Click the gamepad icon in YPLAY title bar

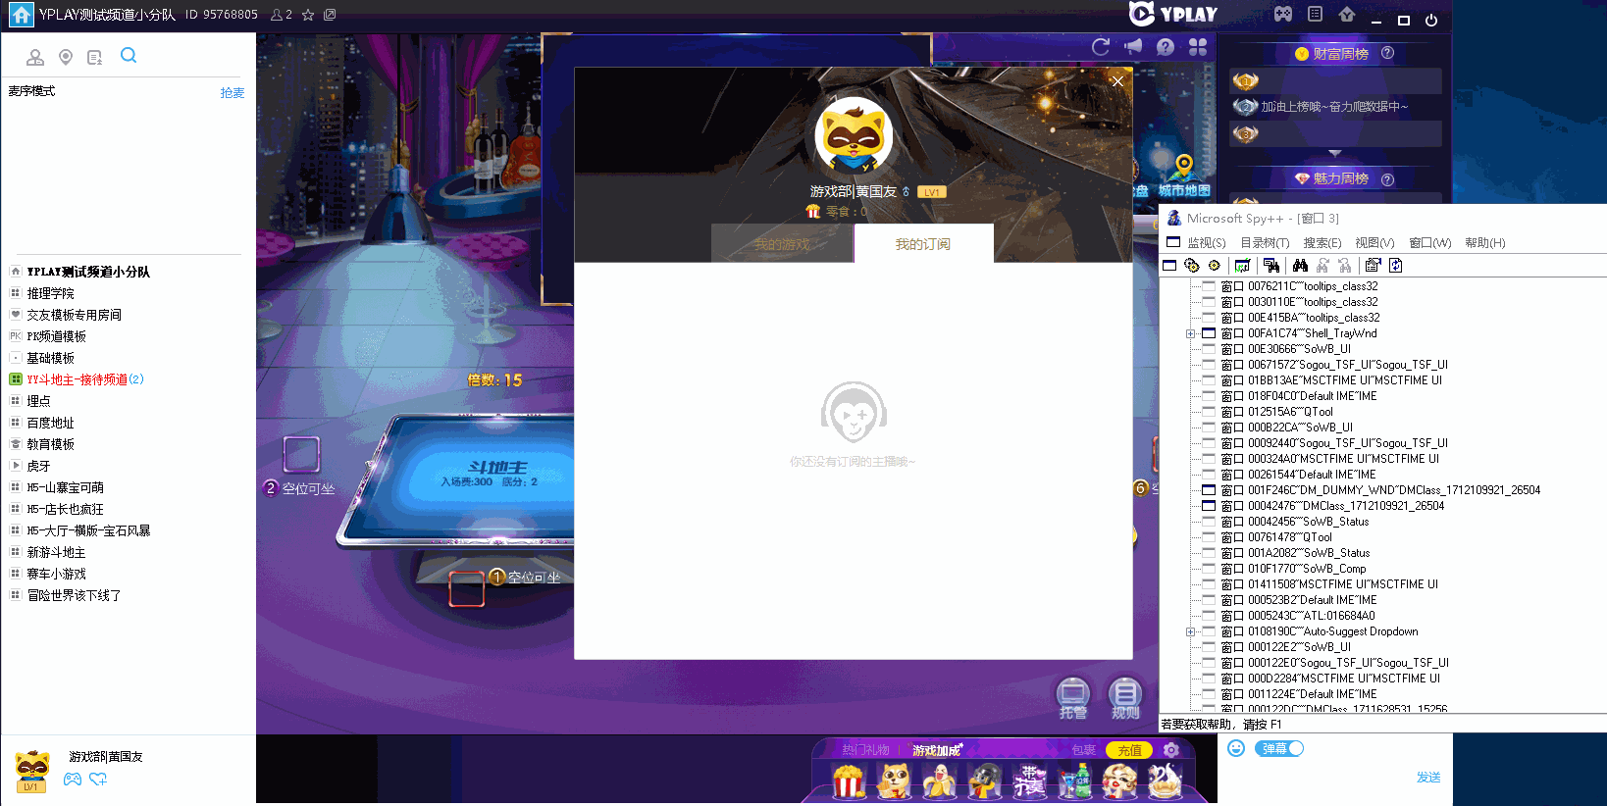1283,14
